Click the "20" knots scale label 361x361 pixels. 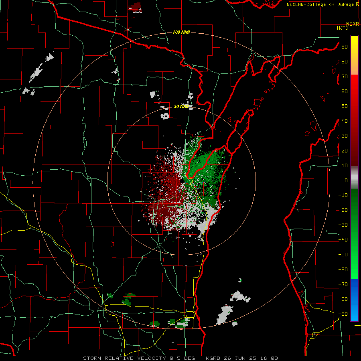(x=345, y=150)
